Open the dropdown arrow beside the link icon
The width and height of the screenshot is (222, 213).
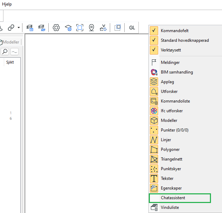(18, 28)
